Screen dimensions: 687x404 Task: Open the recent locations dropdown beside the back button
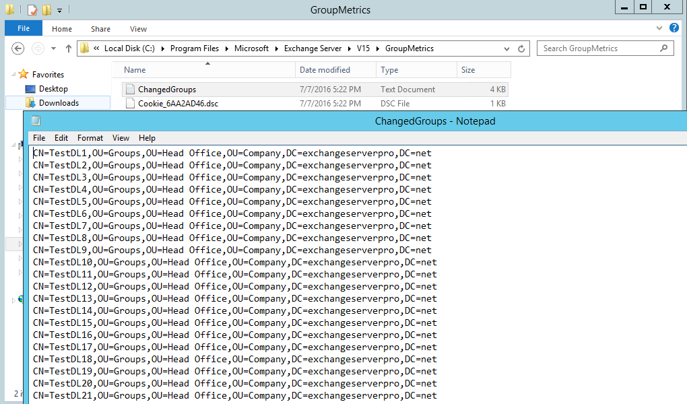pyautogui.click(x=53, y=48)
